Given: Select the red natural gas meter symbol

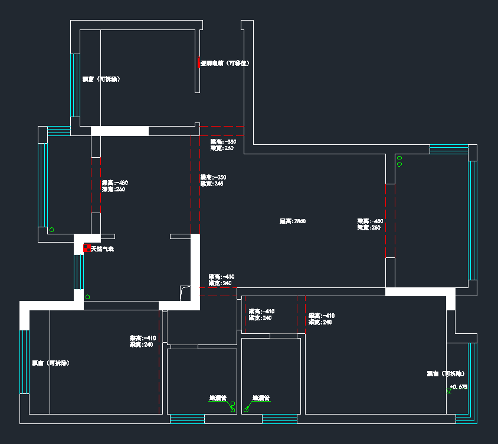Looking at the screenshot, I should click(87, 248).
